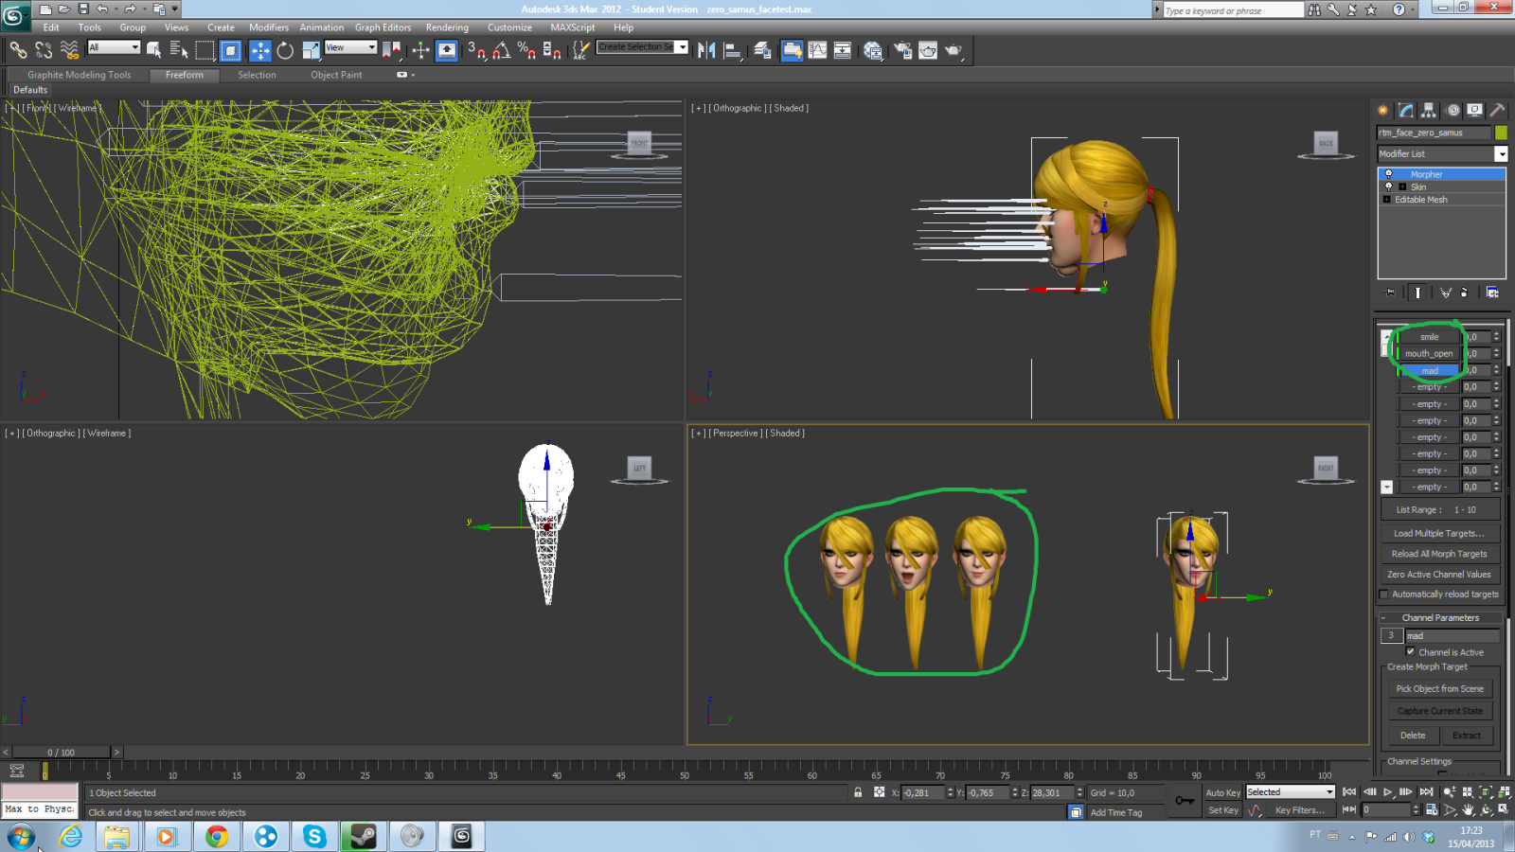The image size is (1515, 852).
Task: Open the Material Editor icon
Action: tap(873, 50)
